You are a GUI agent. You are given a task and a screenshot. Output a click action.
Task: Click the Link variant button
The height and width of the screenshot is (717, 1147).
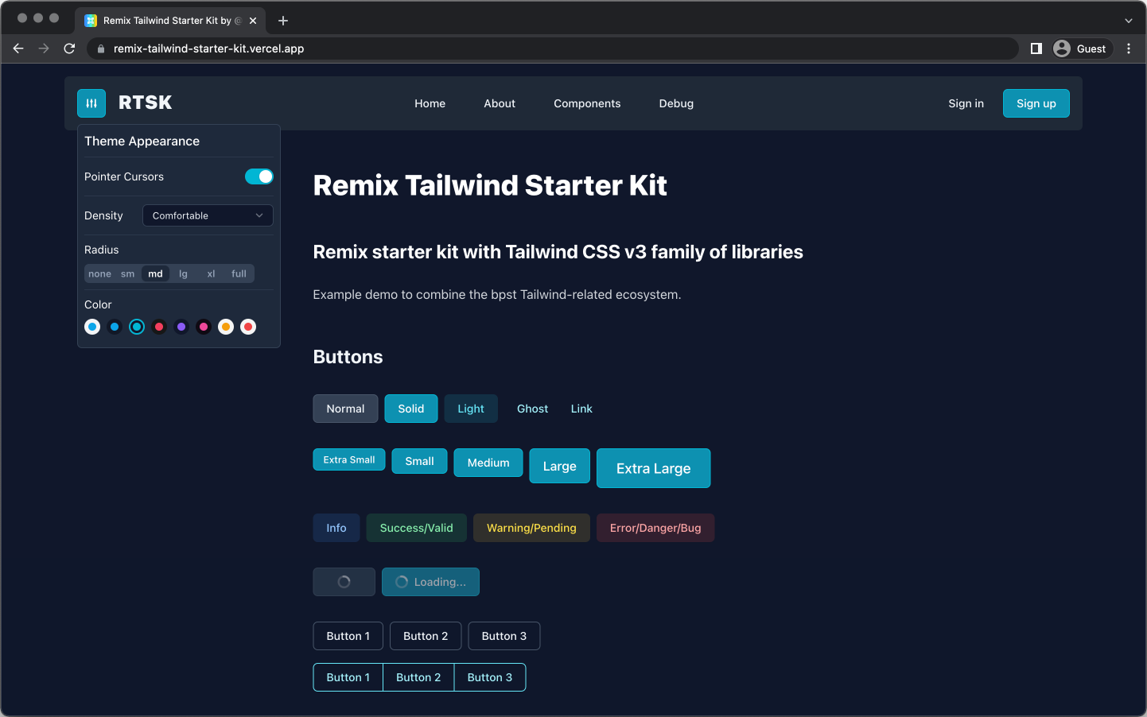tap(581, 409)
